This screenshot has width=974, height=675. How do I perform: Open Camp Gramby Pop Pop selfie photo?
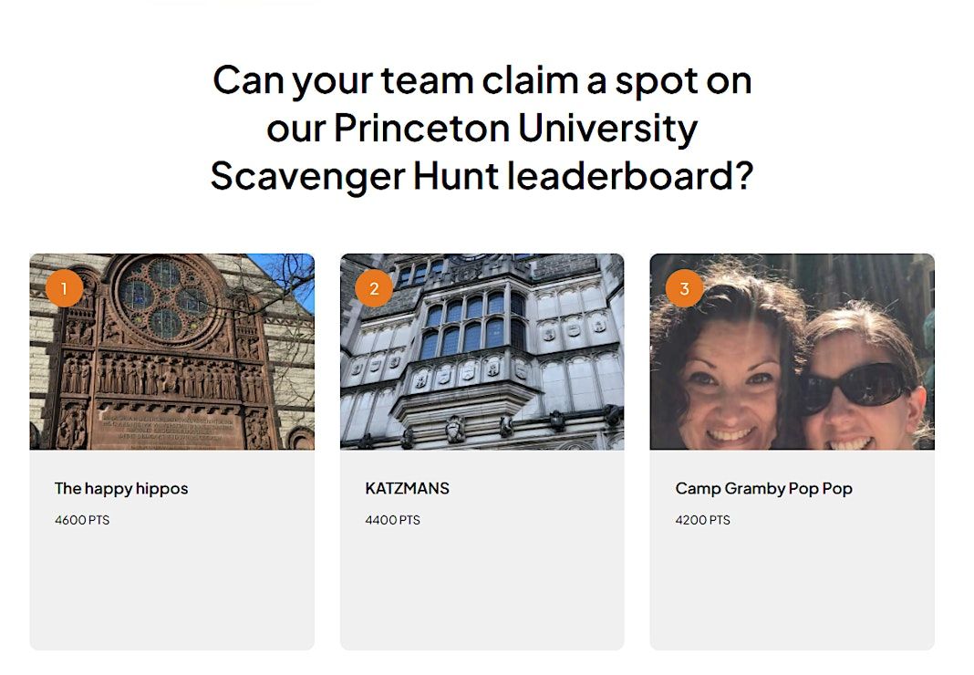point(792,352)
